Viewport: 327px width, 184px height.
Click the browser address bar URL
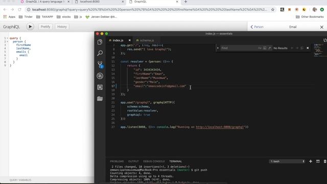coord(149,10)
